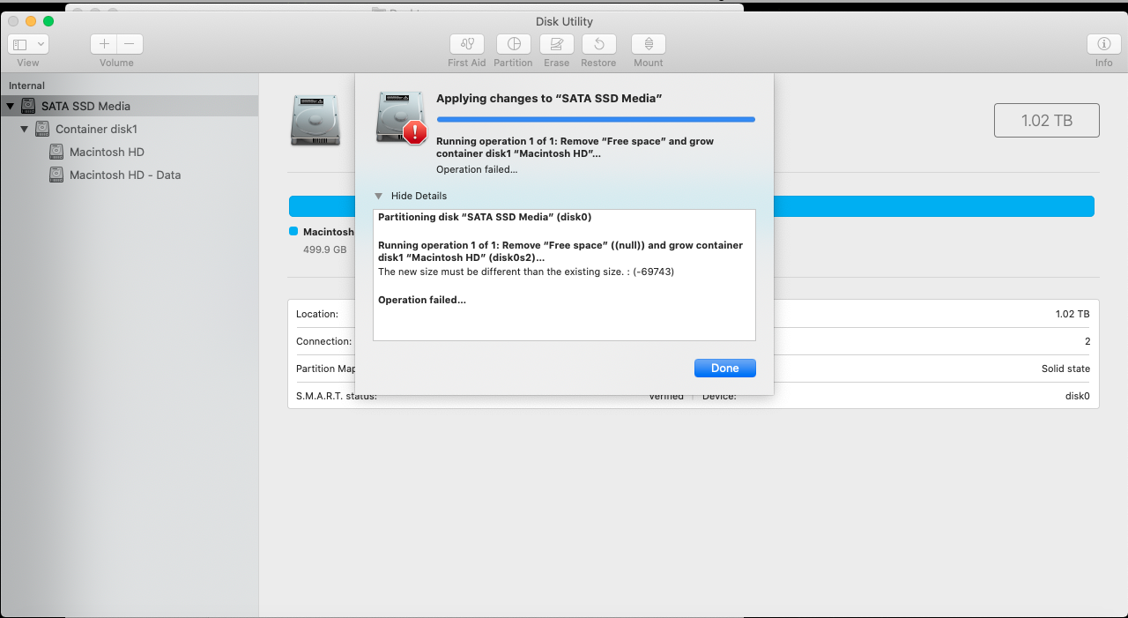Choose the Restore toolbar icon

[x=599, y=44]
